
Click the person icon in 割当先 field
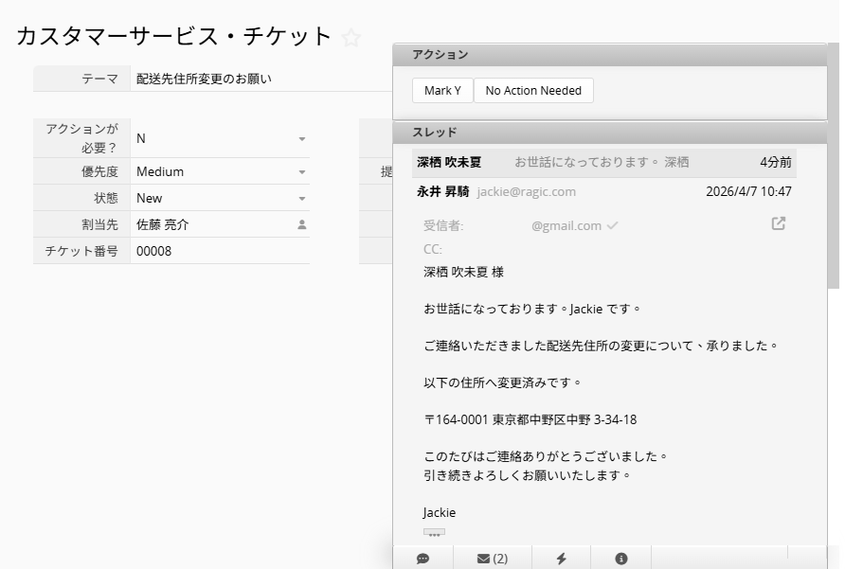(x=302, y=225)
